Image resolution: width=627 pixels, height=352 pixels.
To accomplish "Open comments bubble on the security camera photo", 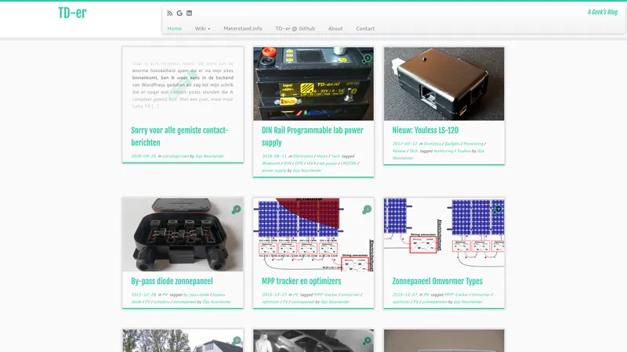I will click(367, 341).
